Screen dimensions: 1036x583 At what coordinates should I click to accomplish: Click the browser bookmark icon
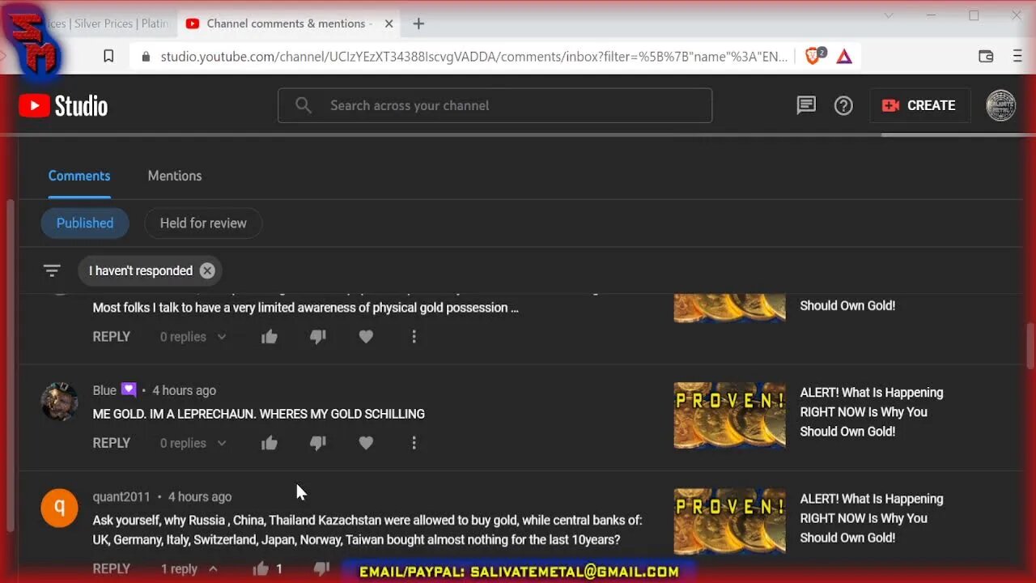[108, 57]
